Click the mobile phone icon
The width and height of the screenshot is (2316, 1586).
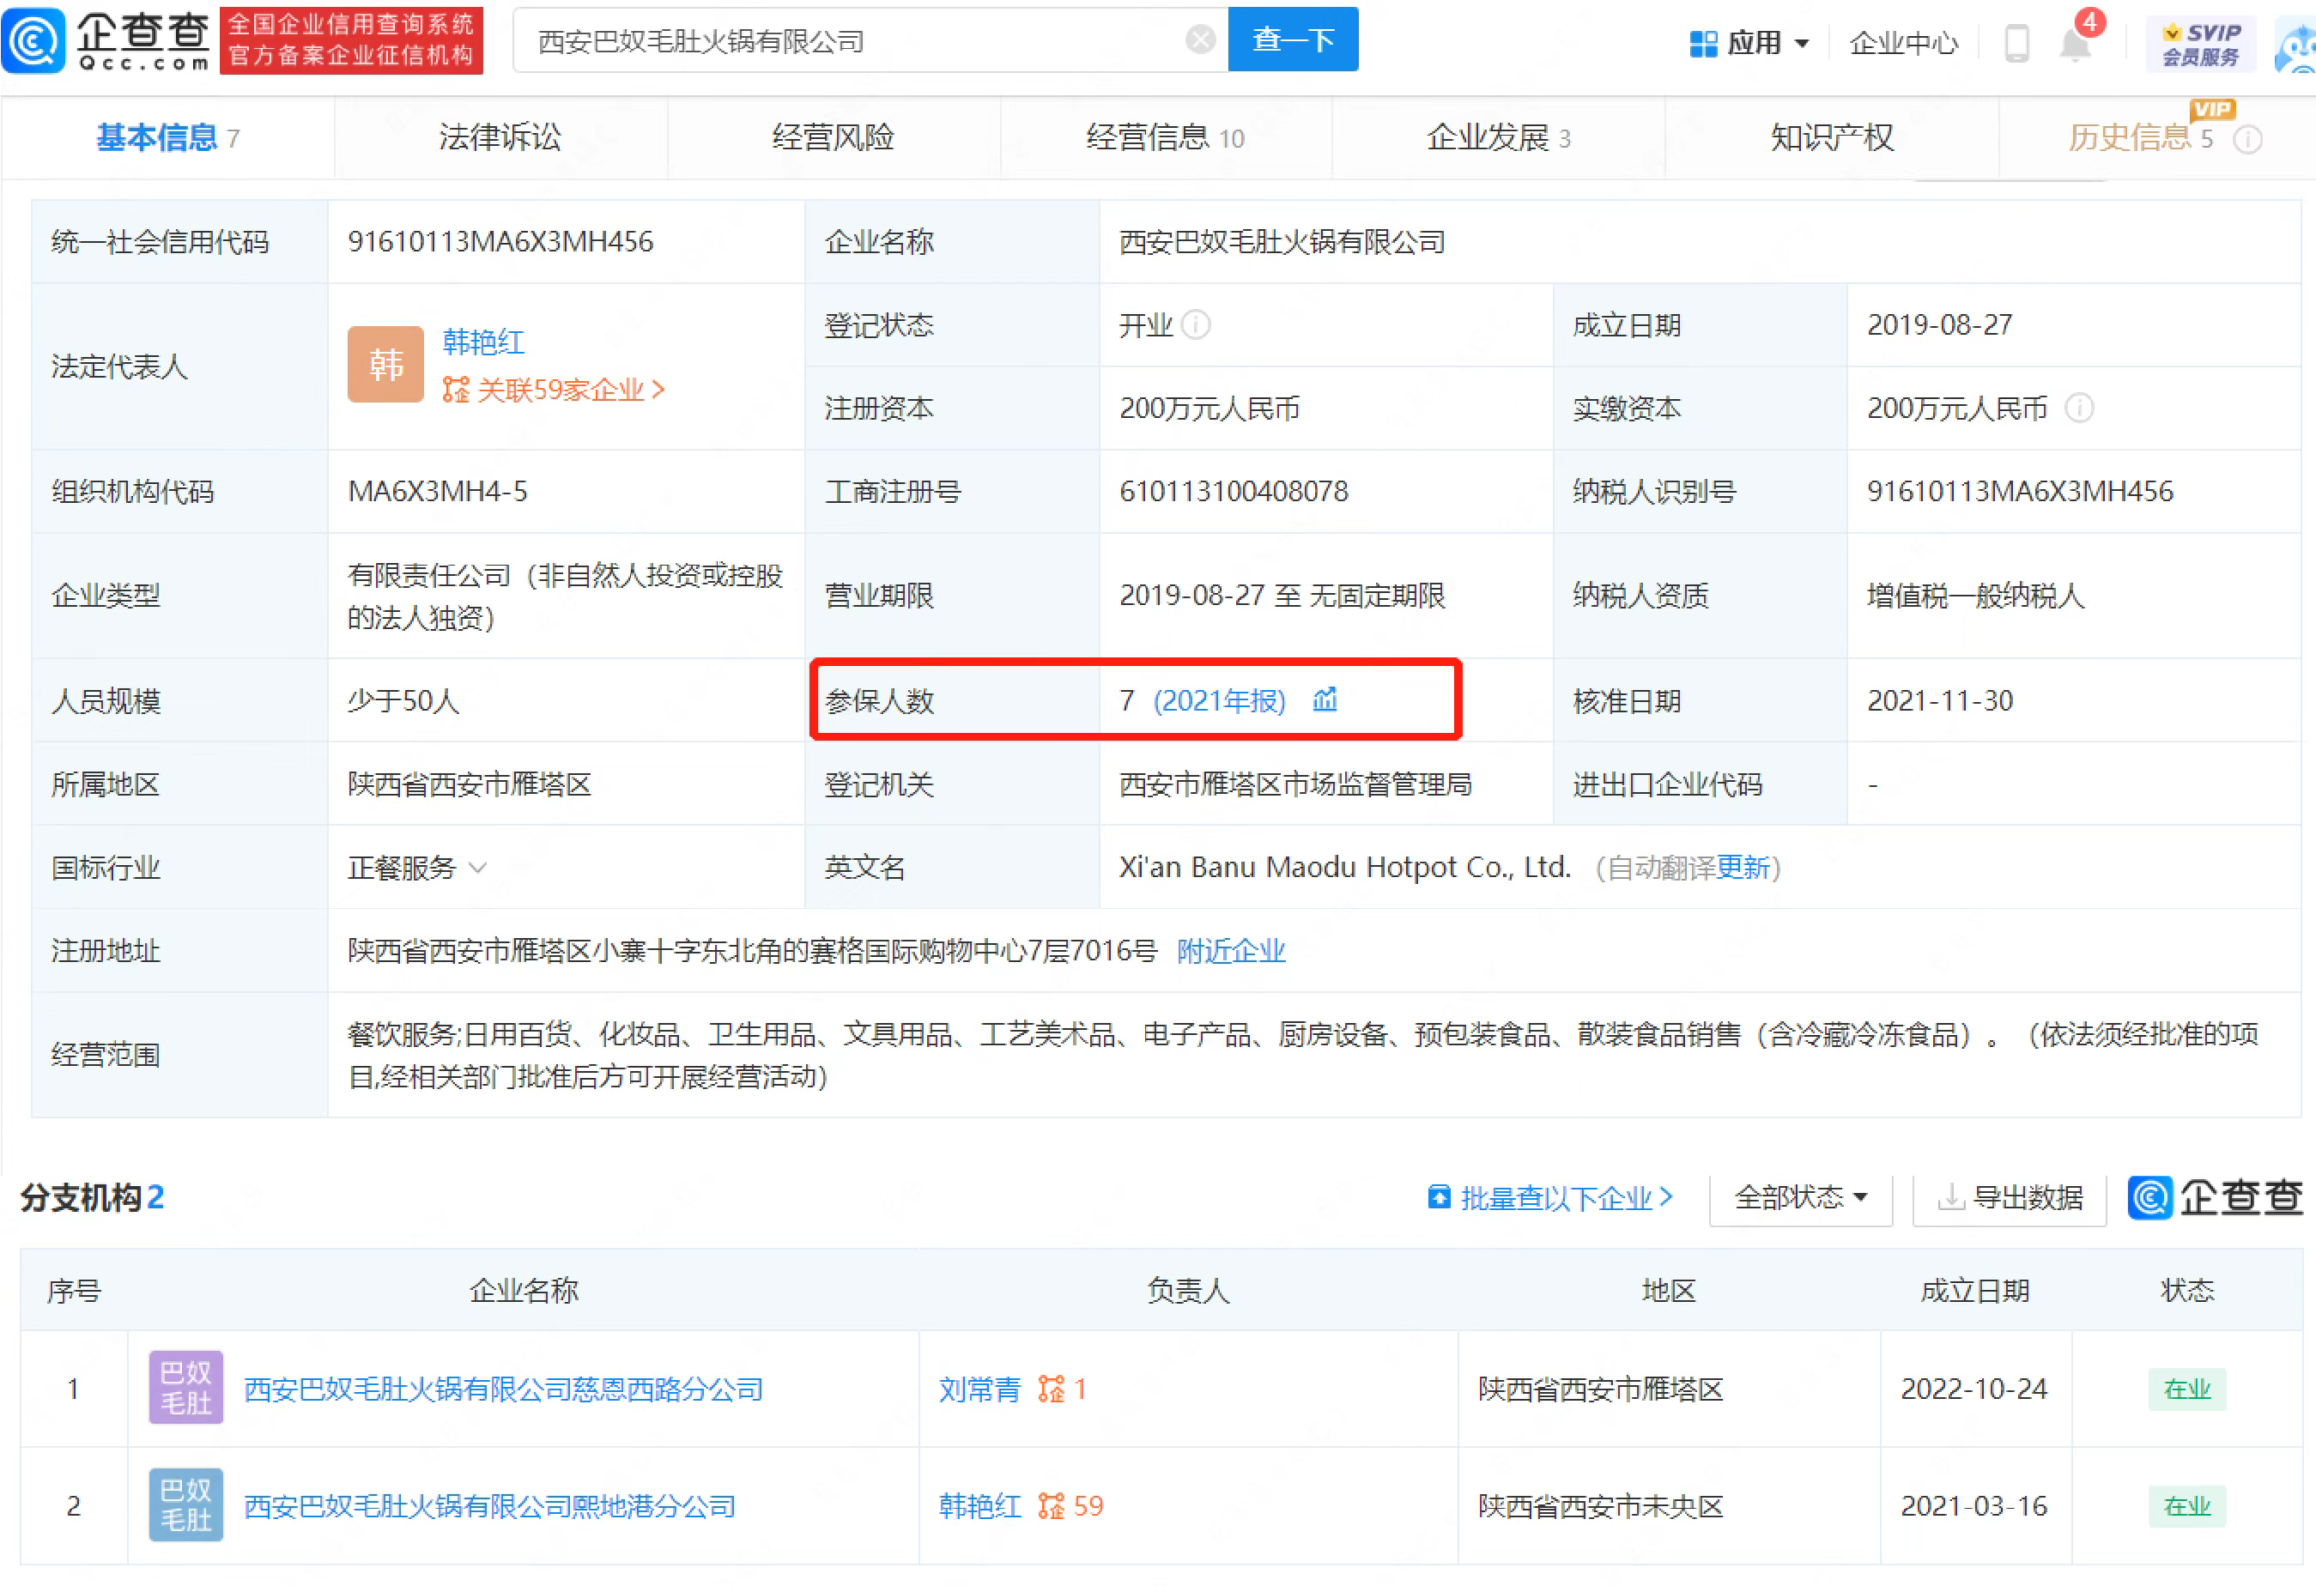pos(2016,44)
